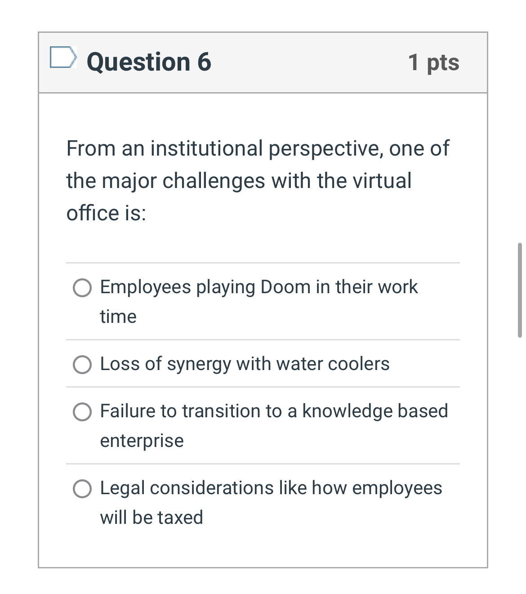Pick 'Legal considerations like how employees will be taxed'
Screen dimensions: 526x594
(82, 488)
